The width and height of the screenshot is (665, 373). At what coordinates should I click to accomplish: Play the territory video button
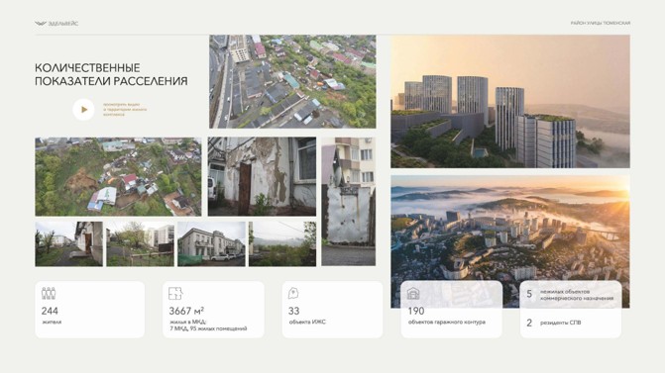(x=83, y=109)
